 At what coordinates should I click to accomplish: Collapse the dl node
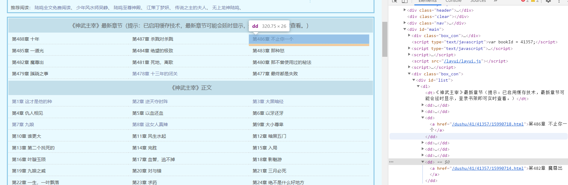418,86
